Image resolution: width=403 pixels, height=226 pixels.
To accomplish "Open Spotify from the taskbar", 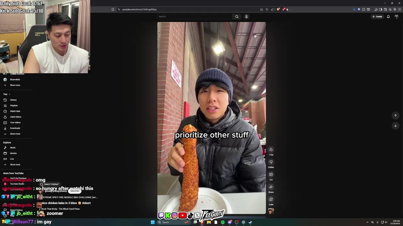I will (223, 222).
